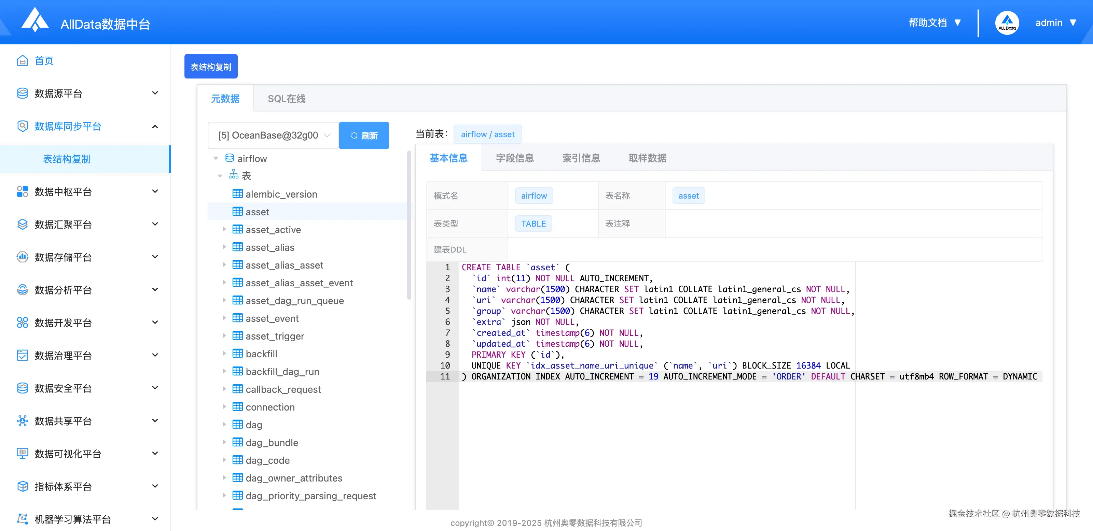Select the backfill_dag_run table item

(x=282, y=371)
